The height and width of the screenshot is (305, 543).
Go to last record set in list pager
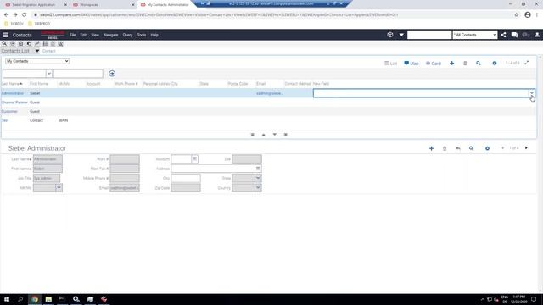click(x=286, y=135)
